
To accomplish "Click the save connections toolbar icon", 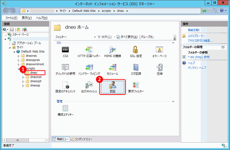I will tap(12, 29).
